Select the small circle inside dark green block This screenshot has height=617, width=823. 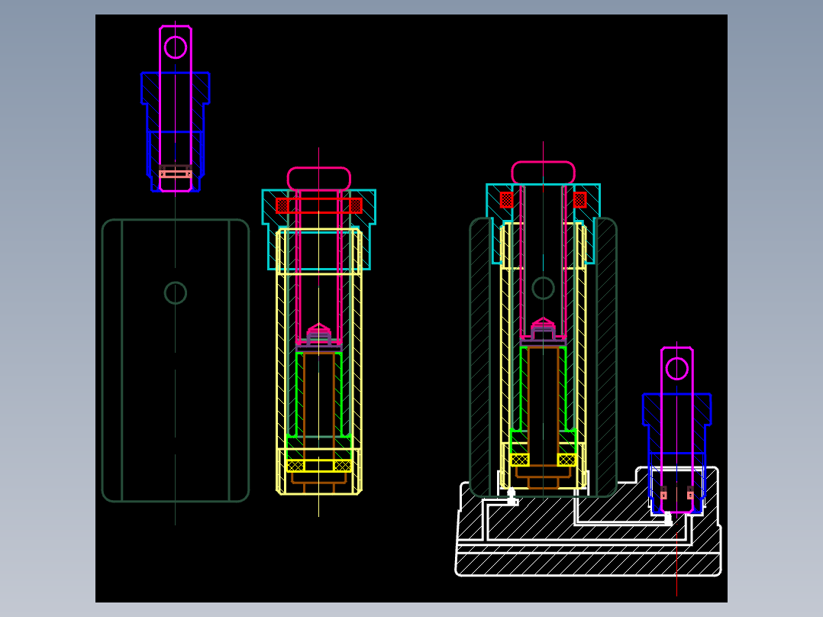(x=176, y=293)
